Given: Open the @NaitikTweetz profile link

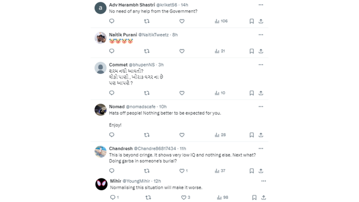Looking at the screenshot, I should point(153,35).
